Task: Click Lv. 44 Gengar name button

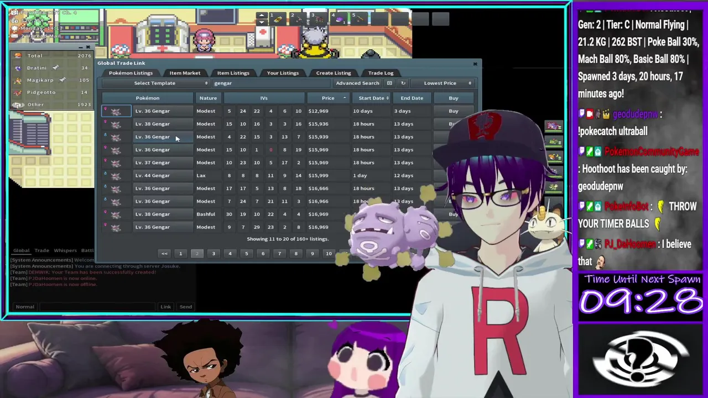Action: click(x=163, y=175)
